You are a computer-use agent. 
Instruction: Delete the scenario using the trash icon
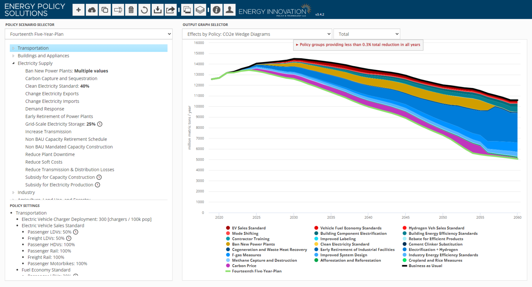tap(131, 9)
